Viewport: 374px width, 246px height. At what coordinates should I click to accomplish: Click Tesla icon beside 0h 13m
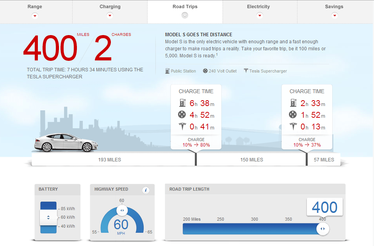coord(293,126)
